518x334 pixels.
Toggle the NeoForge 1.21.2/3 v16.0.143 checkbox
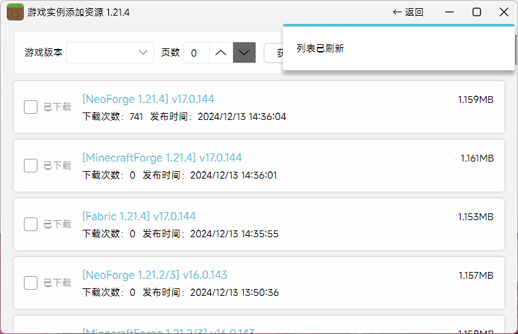(31, 283)
